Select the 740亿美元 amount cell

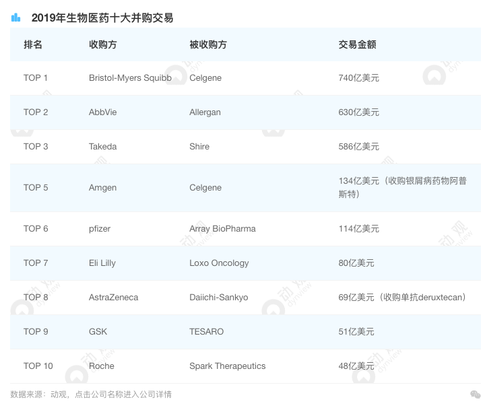358,78
